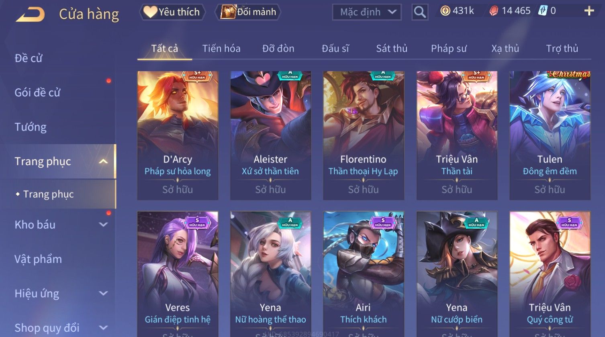Click the gold coin balance icon

(445, 11)
